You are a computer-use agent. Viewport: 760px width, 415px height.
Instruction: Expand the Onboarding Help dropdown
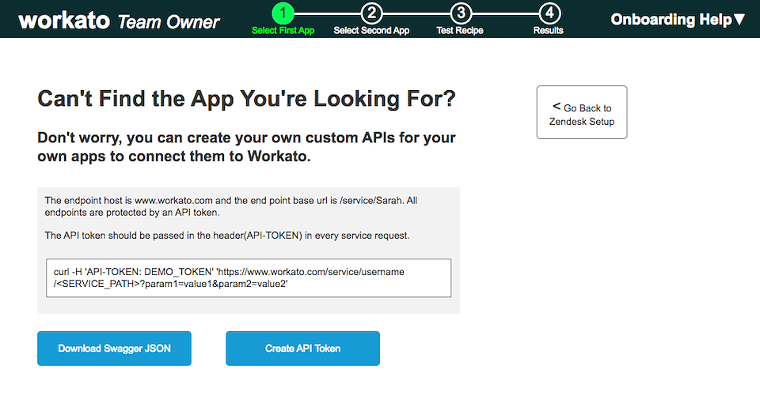tap(678, 19)
